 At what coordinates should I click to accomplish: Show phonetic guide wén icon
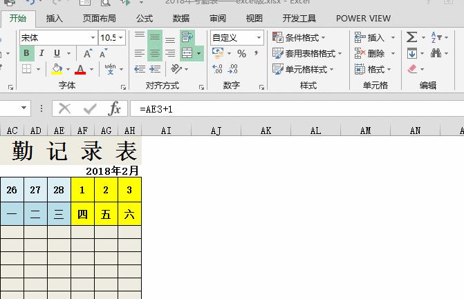111,69
